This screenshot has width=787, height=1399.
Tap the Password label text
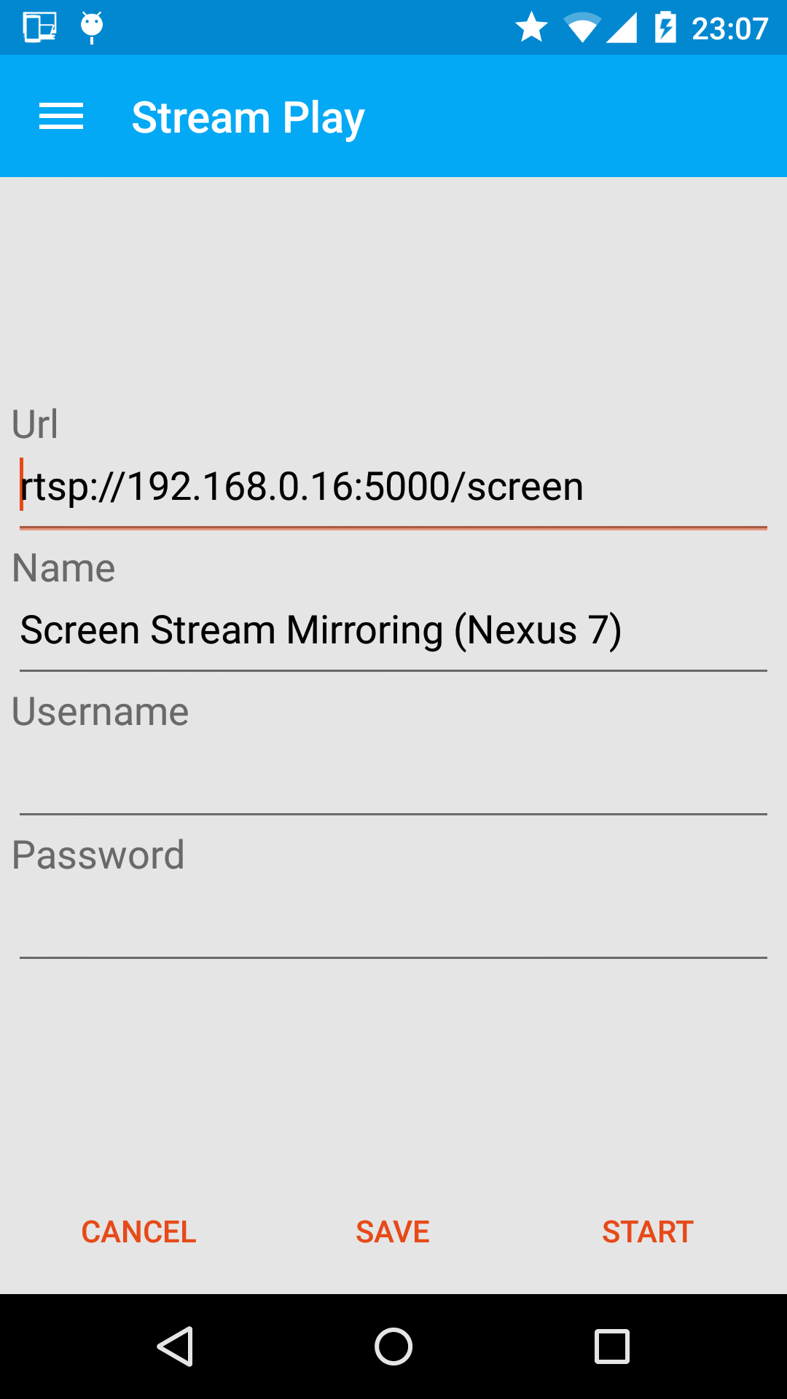click(98, 855)
